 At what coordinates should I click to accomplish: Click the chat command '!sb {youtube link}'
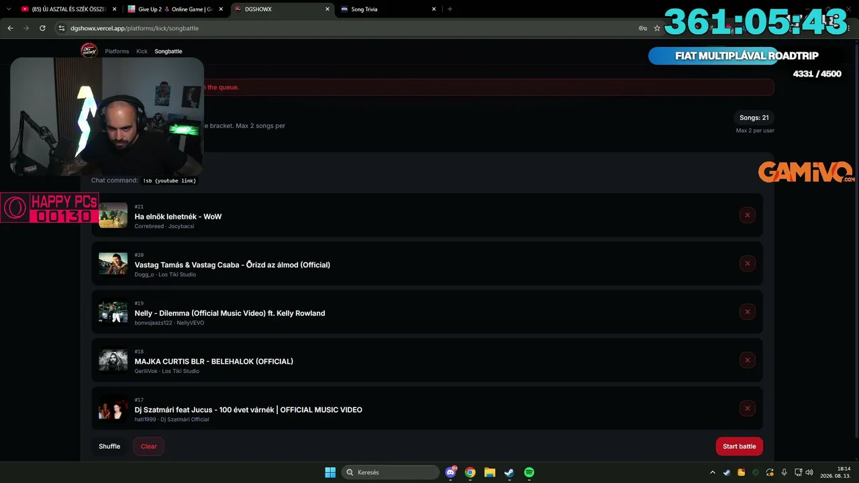(x=170, y=180)
